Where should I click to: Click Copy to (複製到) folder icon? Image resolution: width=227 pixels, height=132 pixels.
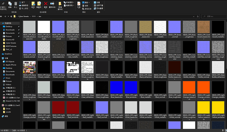pyautogui.click(x=39, y=4)
